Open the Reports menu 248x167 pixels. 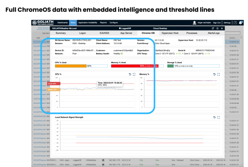pos(103,22)
